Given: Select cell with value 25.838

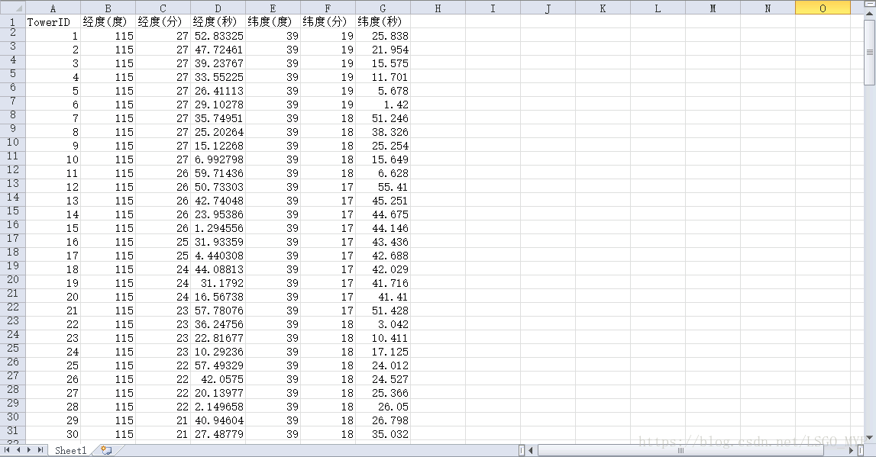Looking at the screenshot, I should click(383, 36).
